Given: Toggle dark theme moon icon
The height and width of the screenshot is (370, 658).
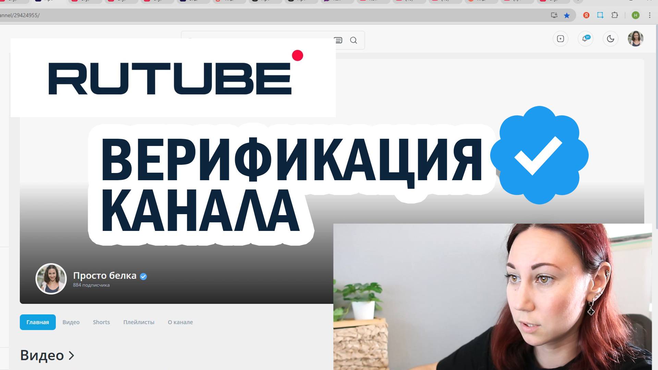Looking at the screenshot, I should pyautogui.click(x=610, y=39).
